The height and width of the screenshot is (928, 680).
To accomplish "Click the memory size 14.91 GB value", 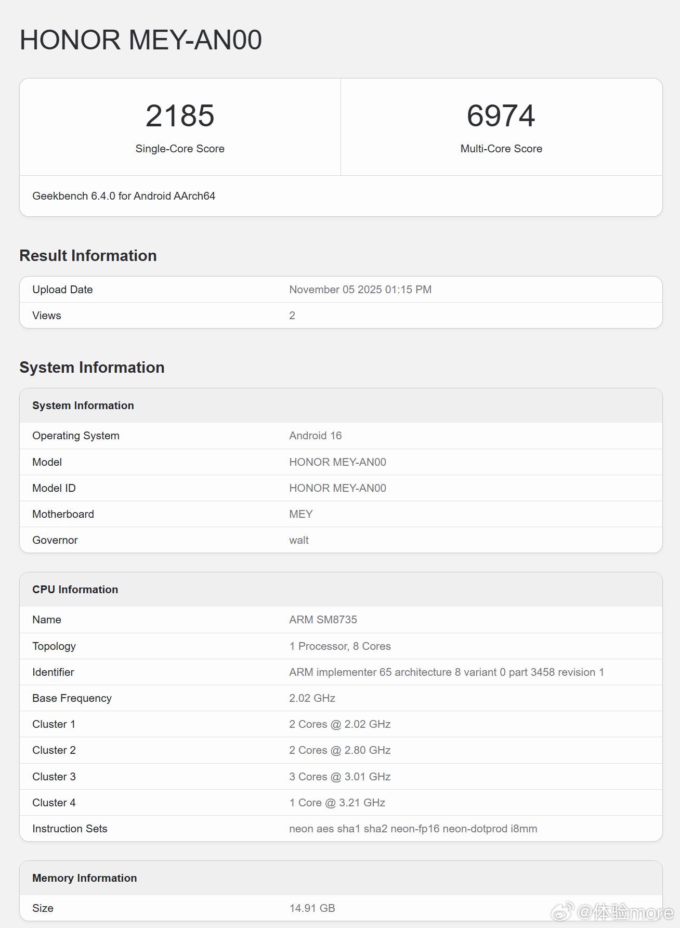I will (312, 908).
